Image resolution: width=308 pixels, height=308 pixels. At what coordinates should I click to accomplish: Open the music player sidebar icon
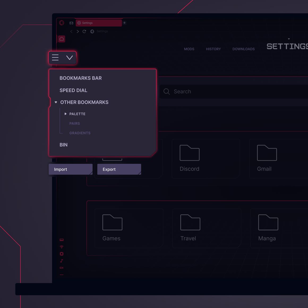(62, 261)
